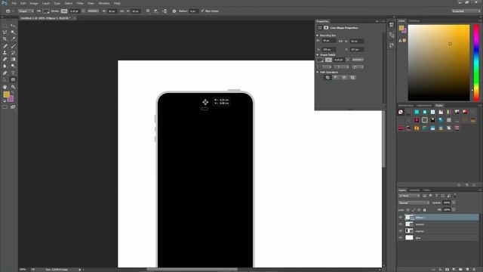This screenshot has width=483, height=272.
Task: Open the File menu
Action: pyautogui.click(x=14, y=3)
